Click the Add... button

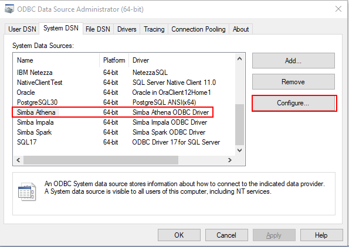point(293,61)
